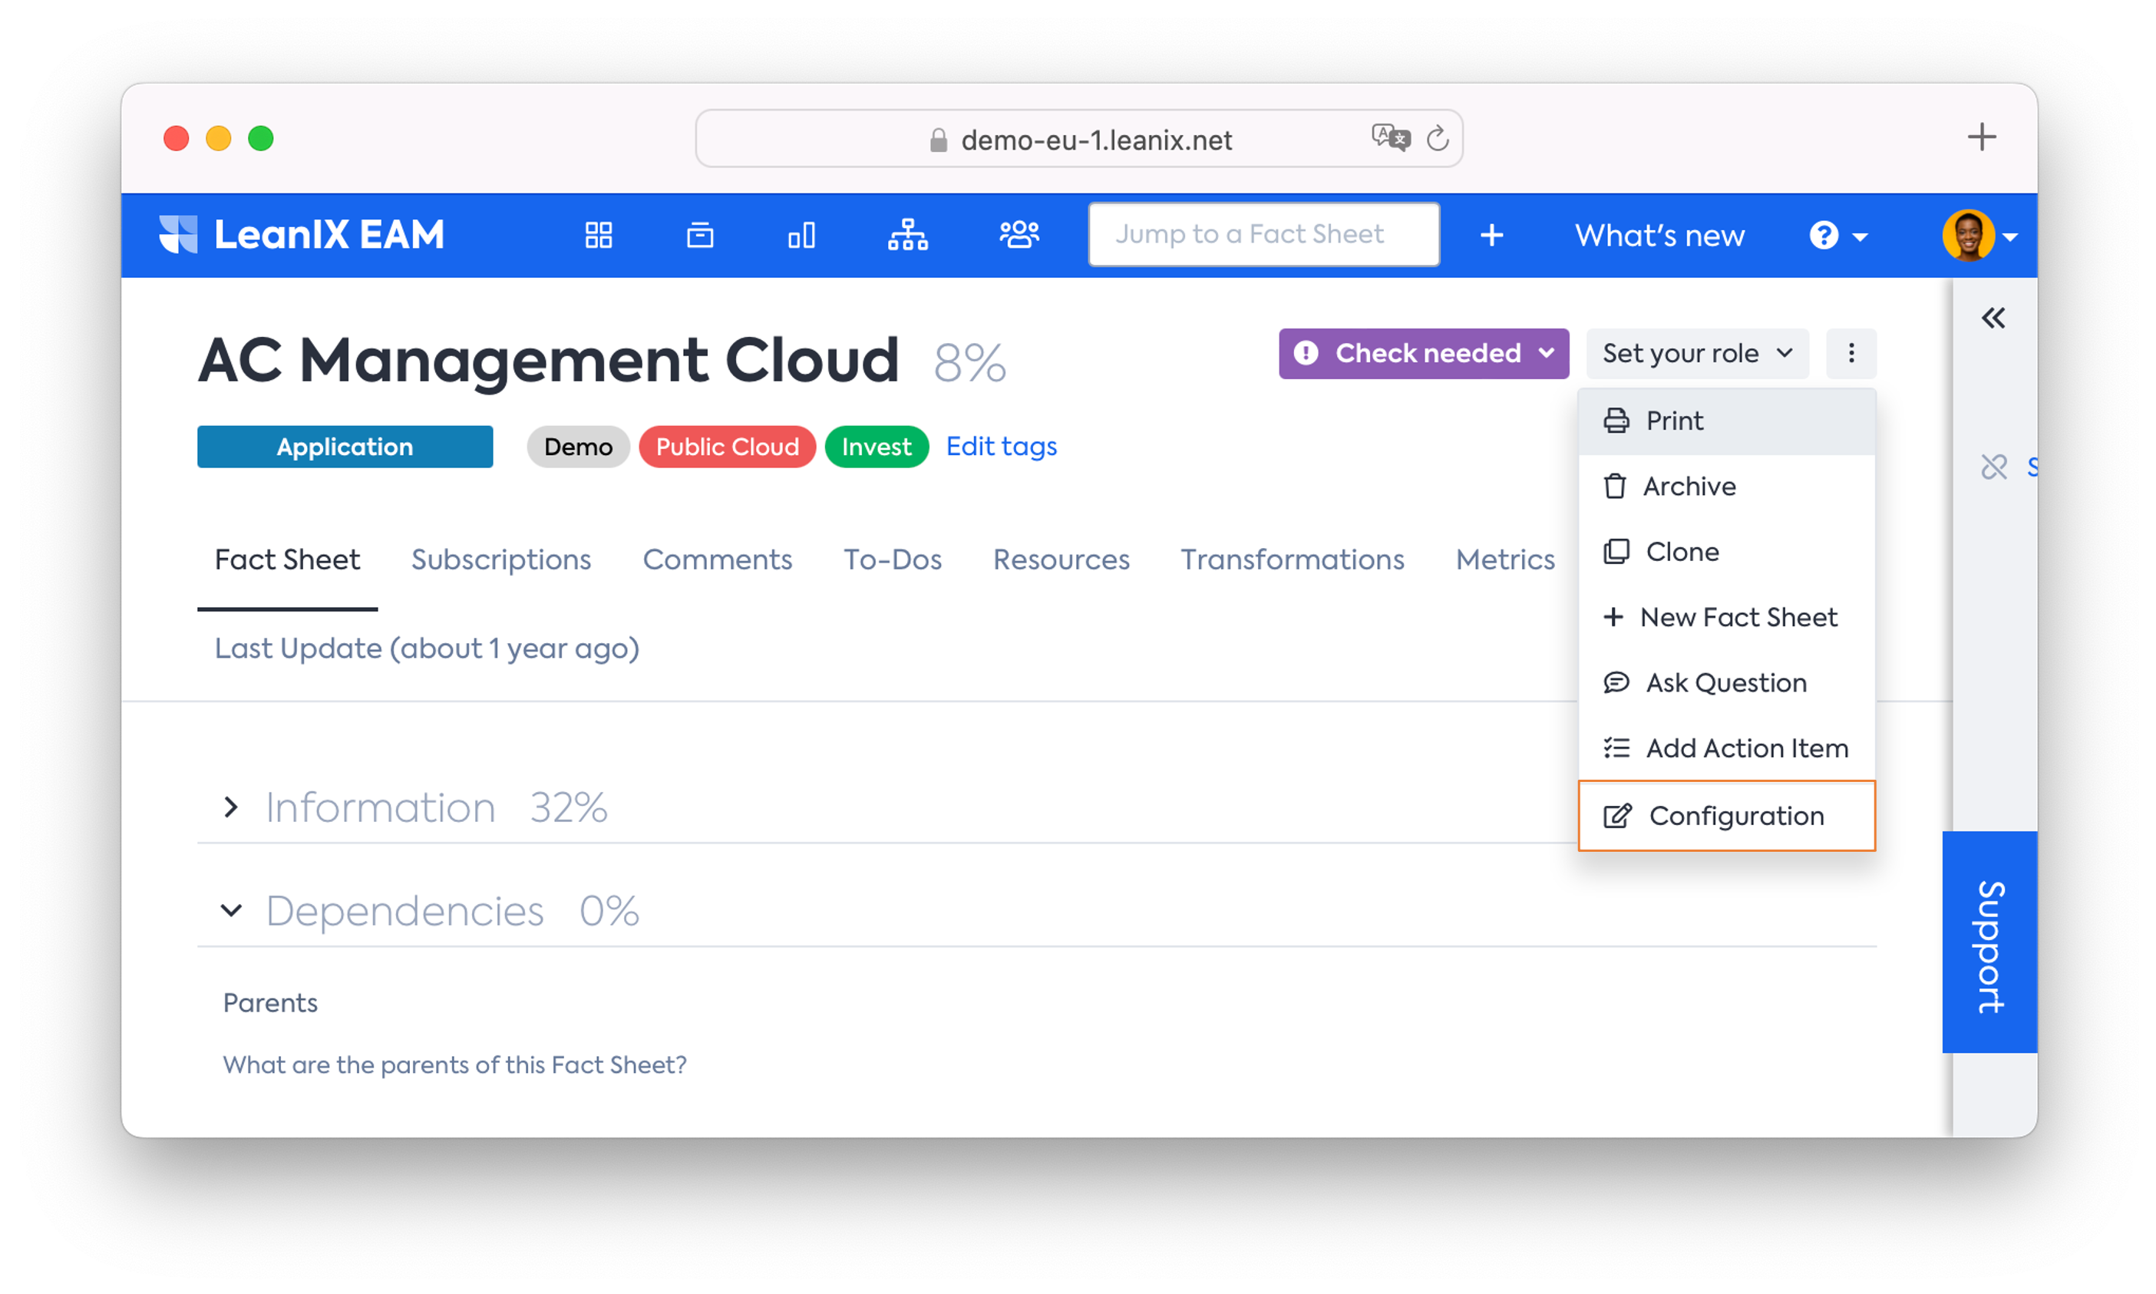Switch to the To-Dos tab
This screenshot has width=2156, height=1294.
(x=893, y=560)
